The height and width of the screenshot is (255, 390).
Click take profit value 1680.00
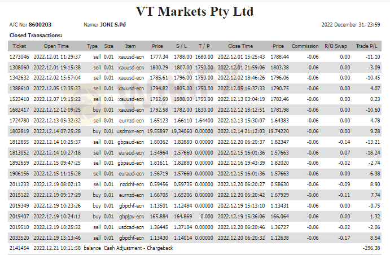point(204,56)
